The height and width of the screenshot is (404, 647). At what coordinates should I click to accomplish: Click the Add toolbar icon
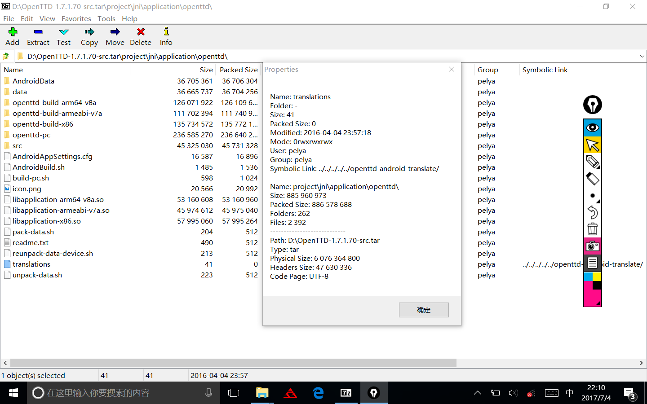(13, 32)
